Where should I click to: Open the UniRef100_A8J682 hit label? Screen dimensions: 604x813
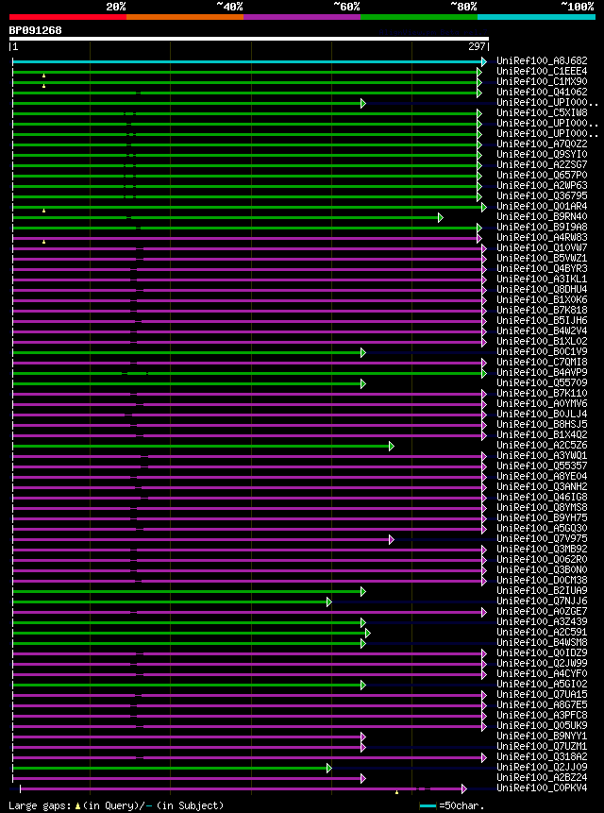(542, 61)
